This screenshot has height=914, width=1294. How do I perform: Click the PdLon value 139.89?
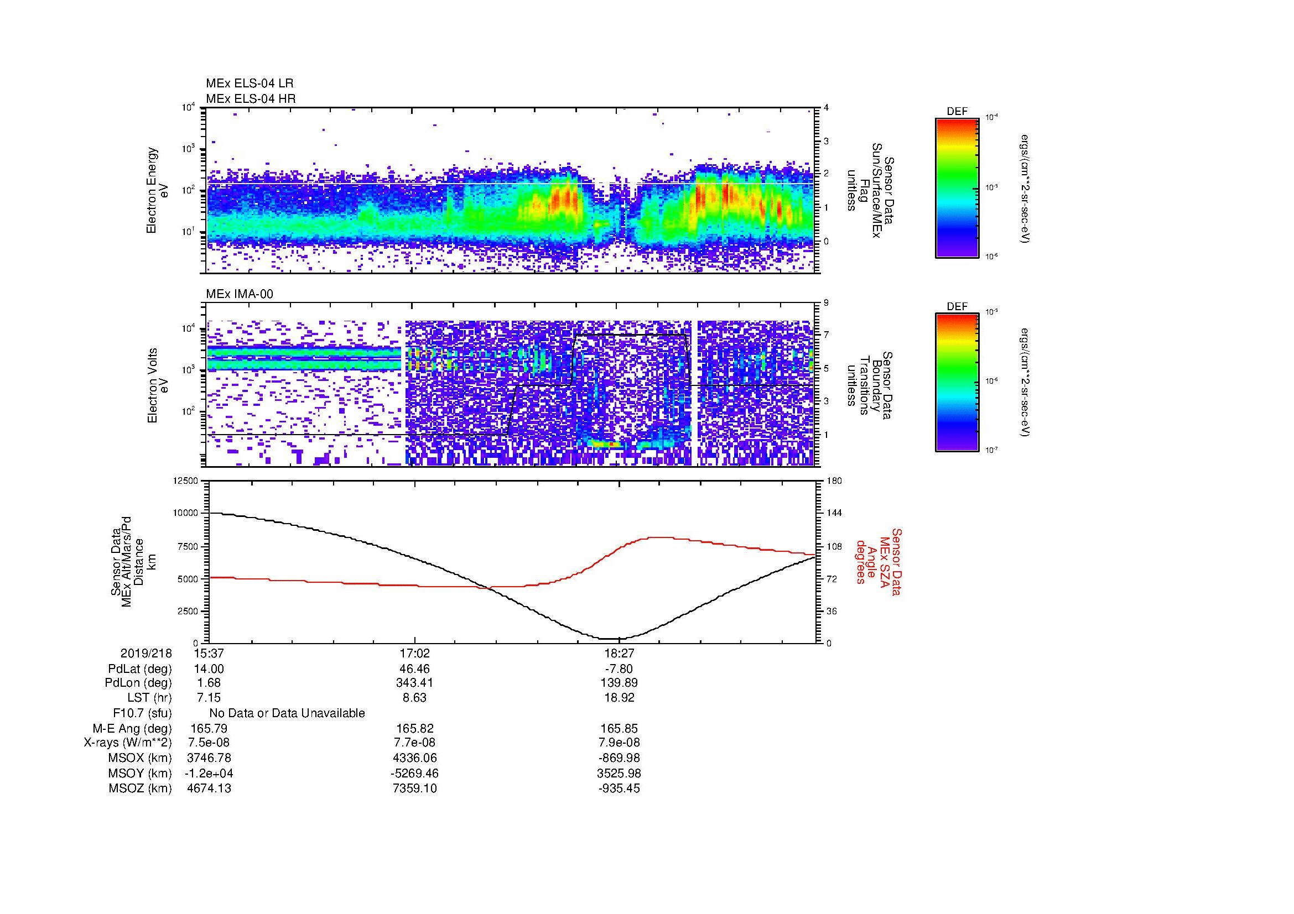(619, 683)
